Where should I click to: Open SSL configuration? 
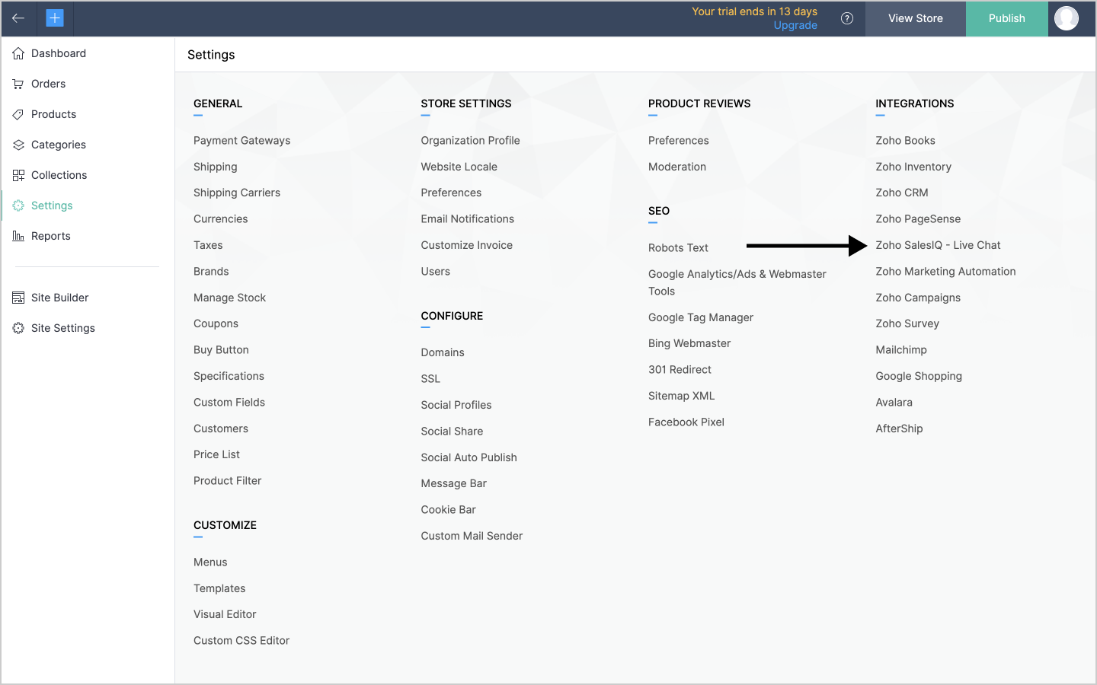[x=430, y=379]
